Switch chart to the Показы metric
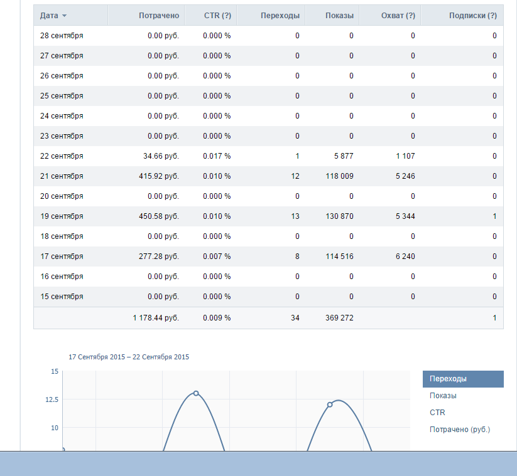517x476 pixels. tap(443, 396)
